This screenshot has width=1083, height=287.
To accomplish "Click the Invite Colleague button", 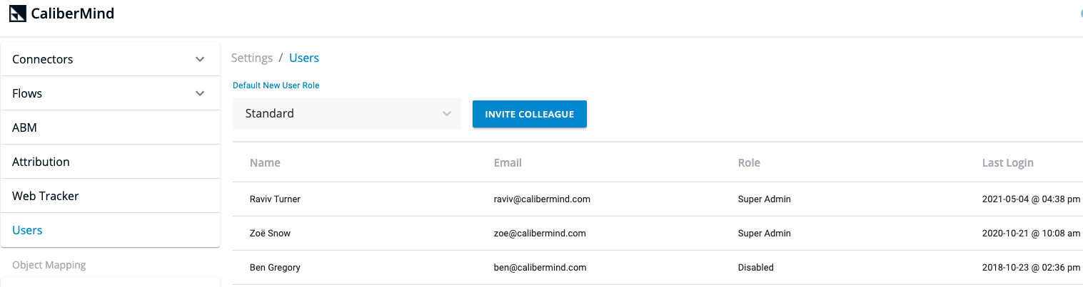I will pos(530,114).
